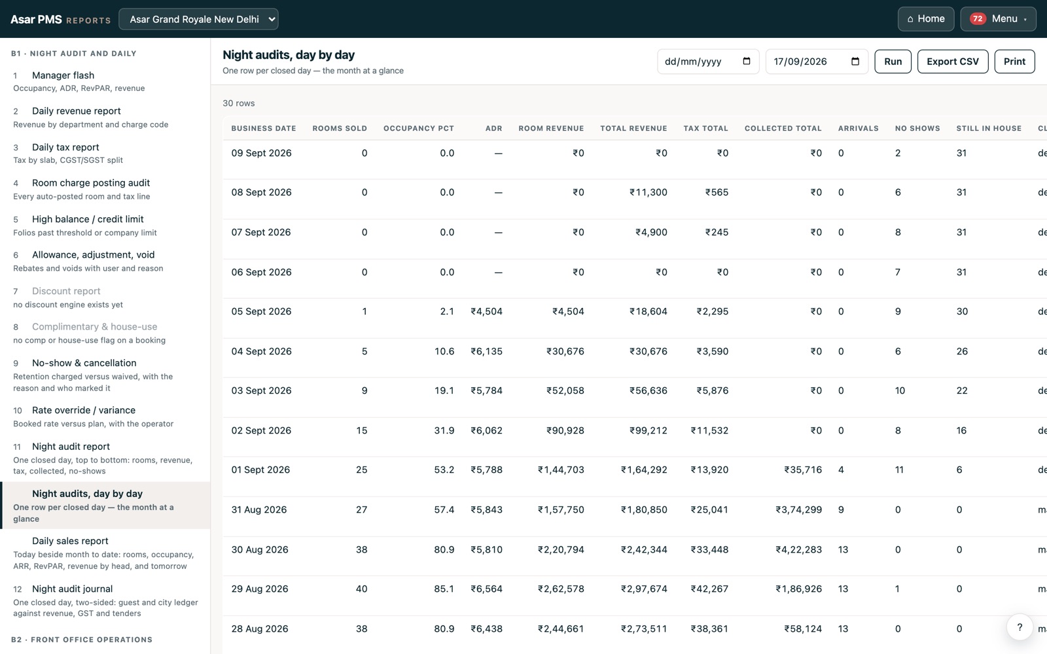
Task: Select Complimentary & house-use entry
Action: (x=105, y=333)
